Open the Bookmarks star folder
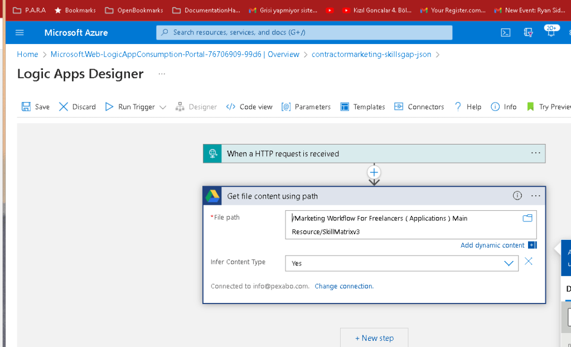The height and width of the screenshot is (347, 571). click(75, 10)
